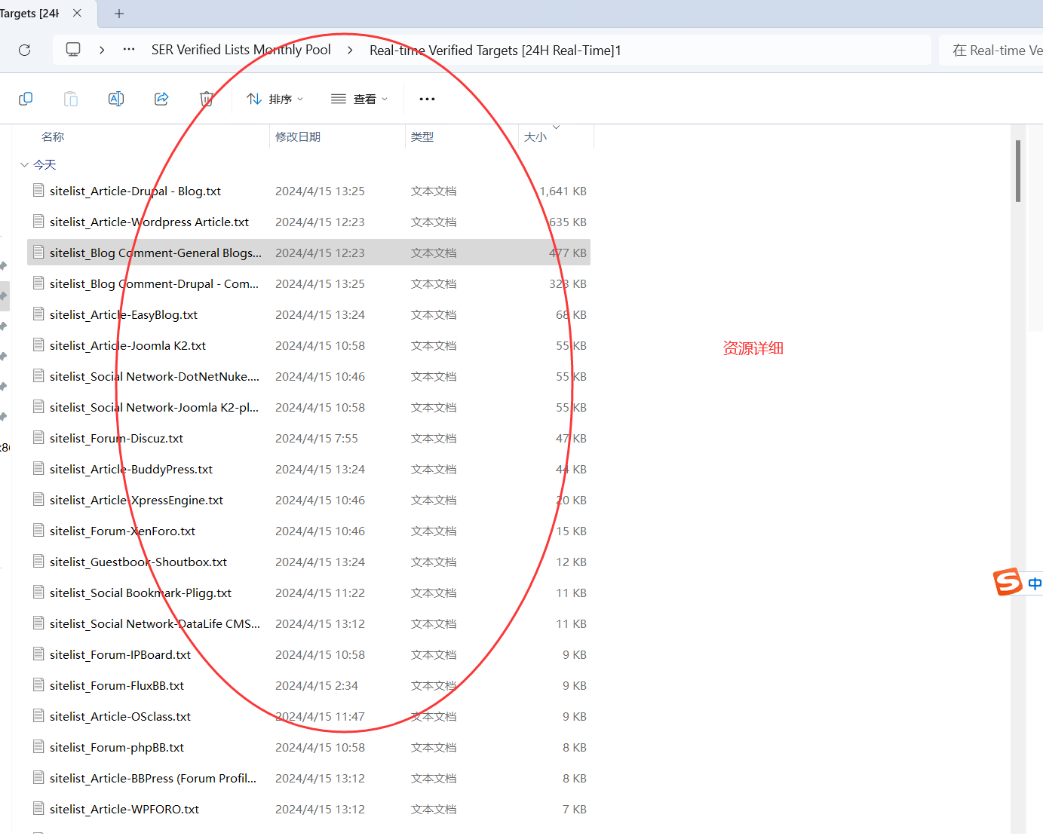
Task: Click file icon of sitelist_Article-OSclass.txt
Action: click(38, 715)
